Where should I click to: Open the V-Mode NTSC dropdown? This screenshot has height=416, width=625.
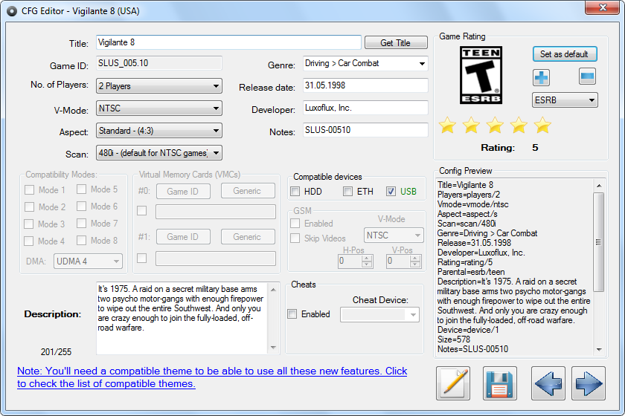159,108
